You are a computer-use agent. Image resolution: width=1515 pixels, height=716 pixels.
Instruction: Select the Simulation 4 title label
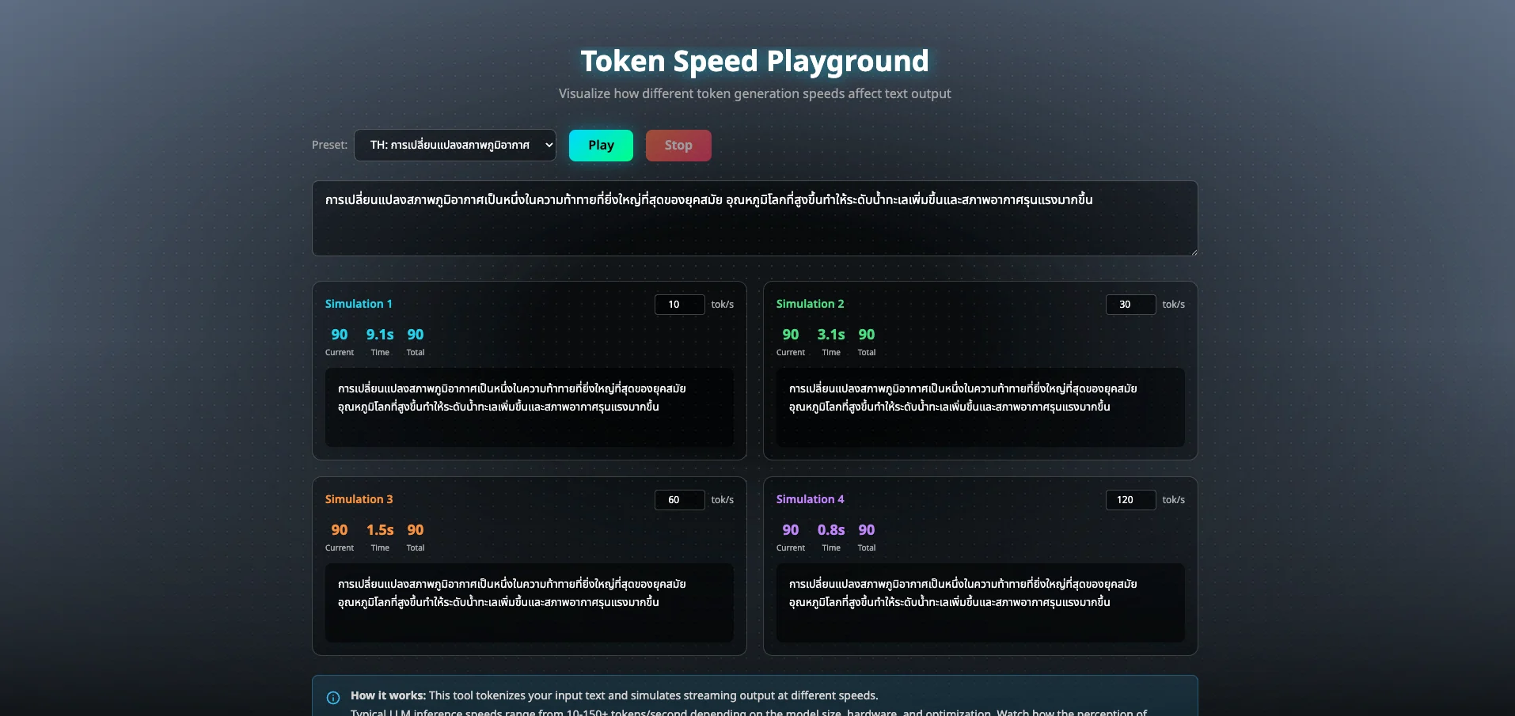(810, 499)
